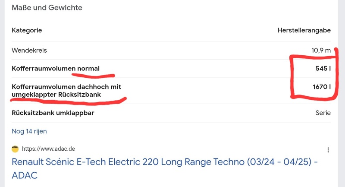Open the three-dot result options menu
Viewport: 345px width, 187px height.
[x=328, y=150]
